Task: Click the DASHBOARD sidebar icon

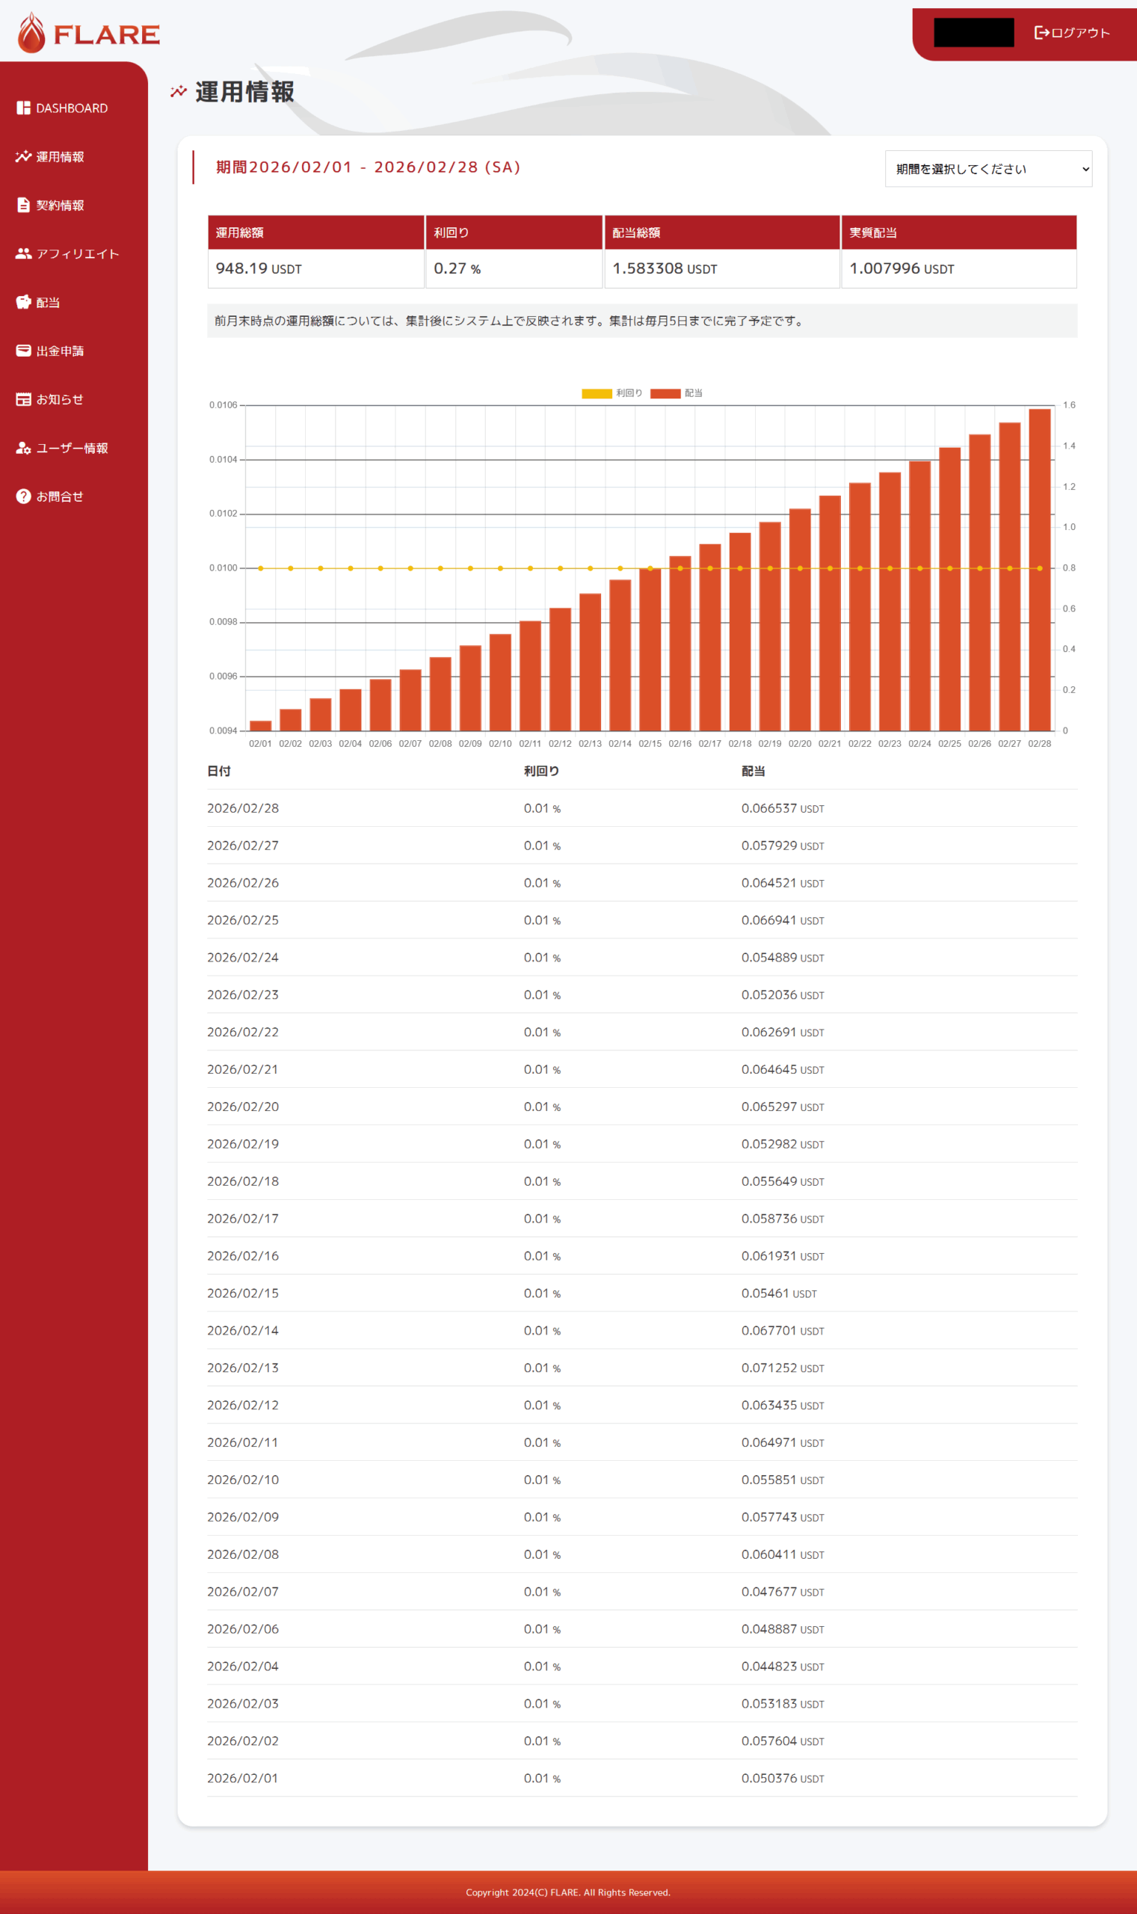Action: (x=24, y=108)
